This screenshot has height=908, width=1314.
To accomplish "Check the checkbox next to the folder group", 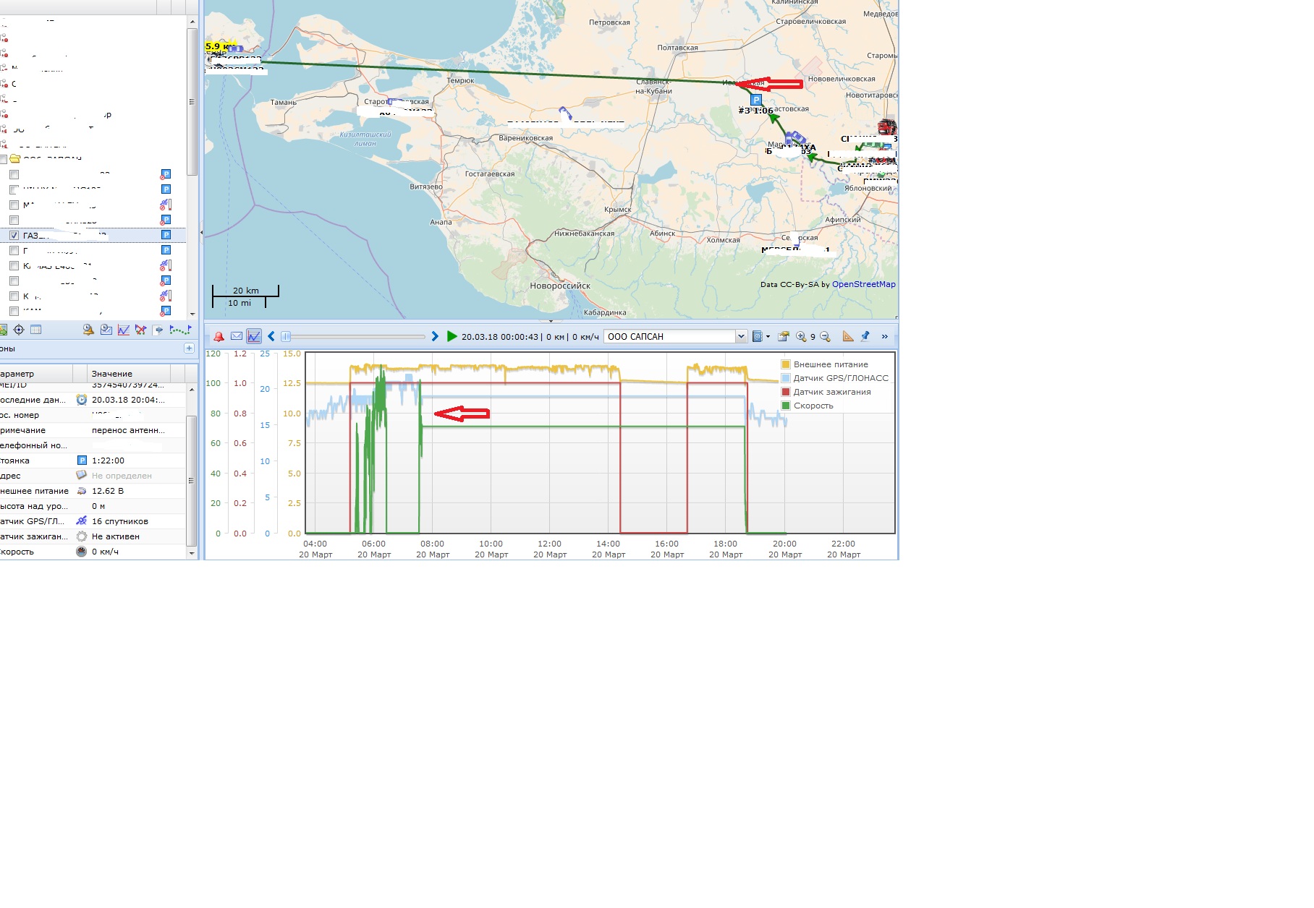I will click(x=4, y=159).
